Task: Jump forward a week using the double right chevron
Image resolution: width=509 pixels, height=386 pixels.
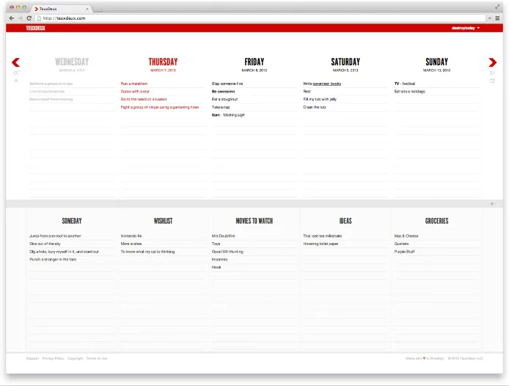Action: [x=492, y=73]
